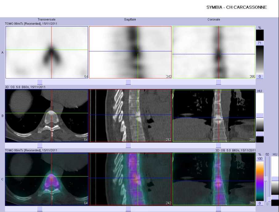Click slice slider handle under row B coronal view
The image size is (279, 212).
219,145
